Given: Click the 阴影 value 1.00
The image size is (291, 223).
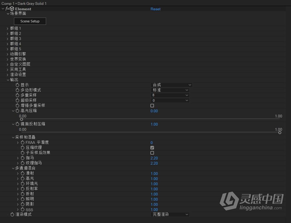Looking at the screenshot, I should (154, 205).
